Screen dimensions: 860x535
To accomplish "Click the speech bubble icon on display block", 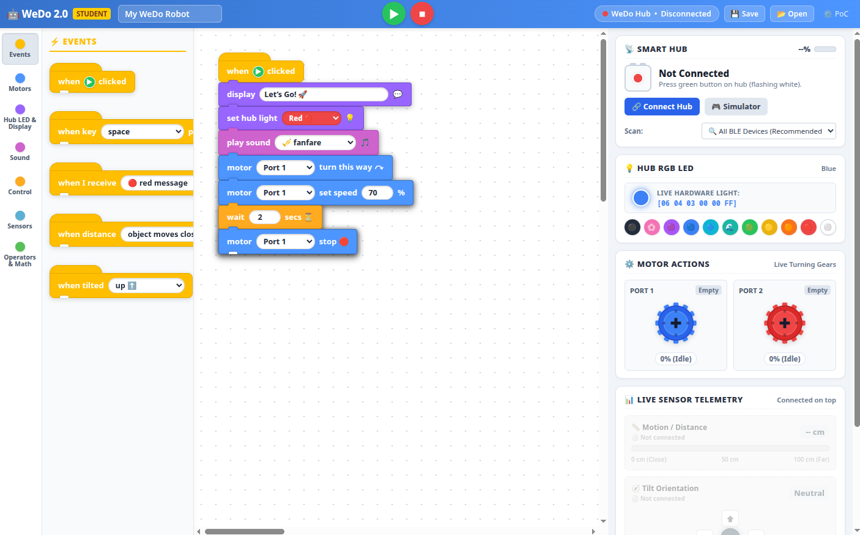I will [x=398, y=94].
